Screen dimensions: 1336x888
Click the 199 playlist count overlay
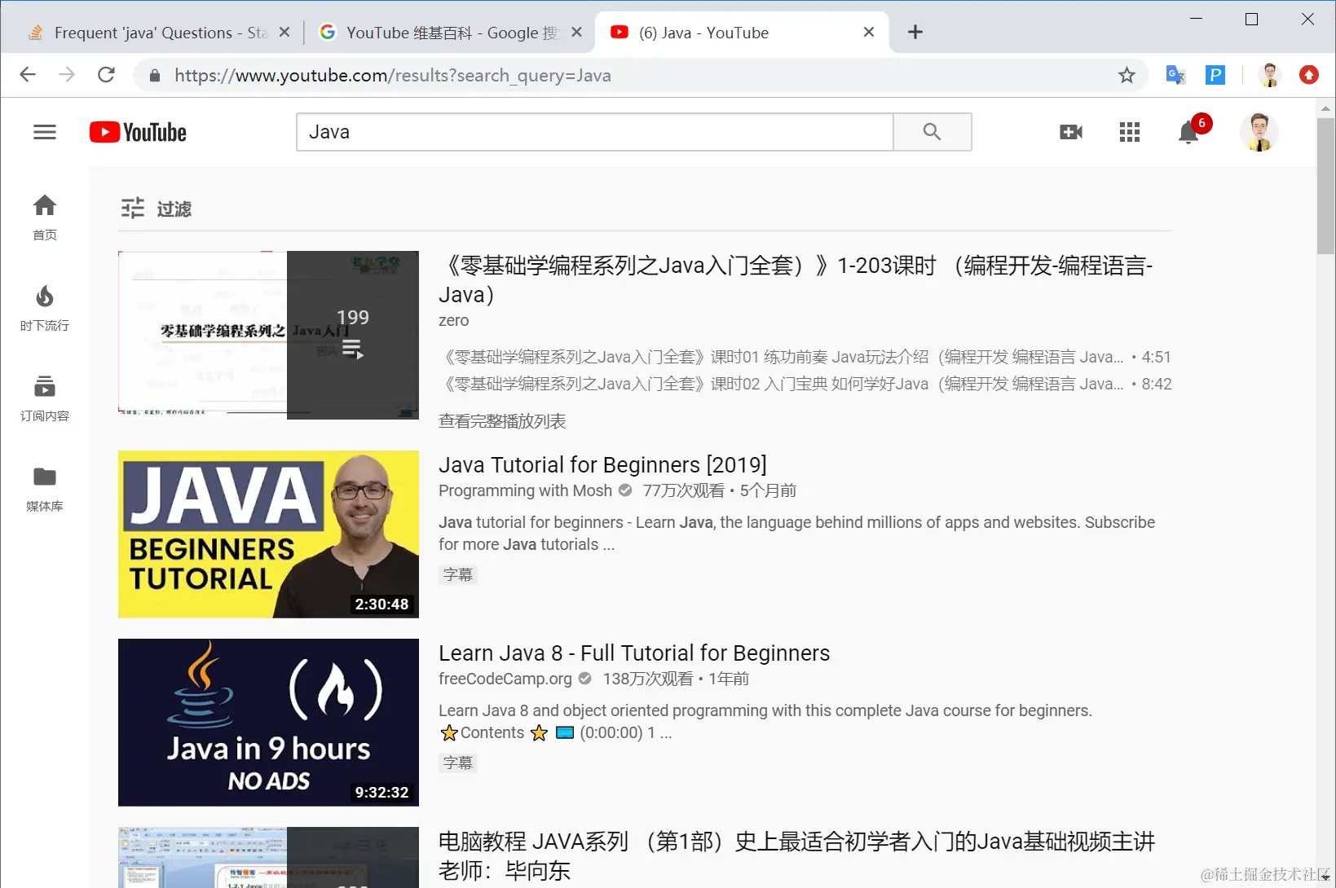[353, 335]
